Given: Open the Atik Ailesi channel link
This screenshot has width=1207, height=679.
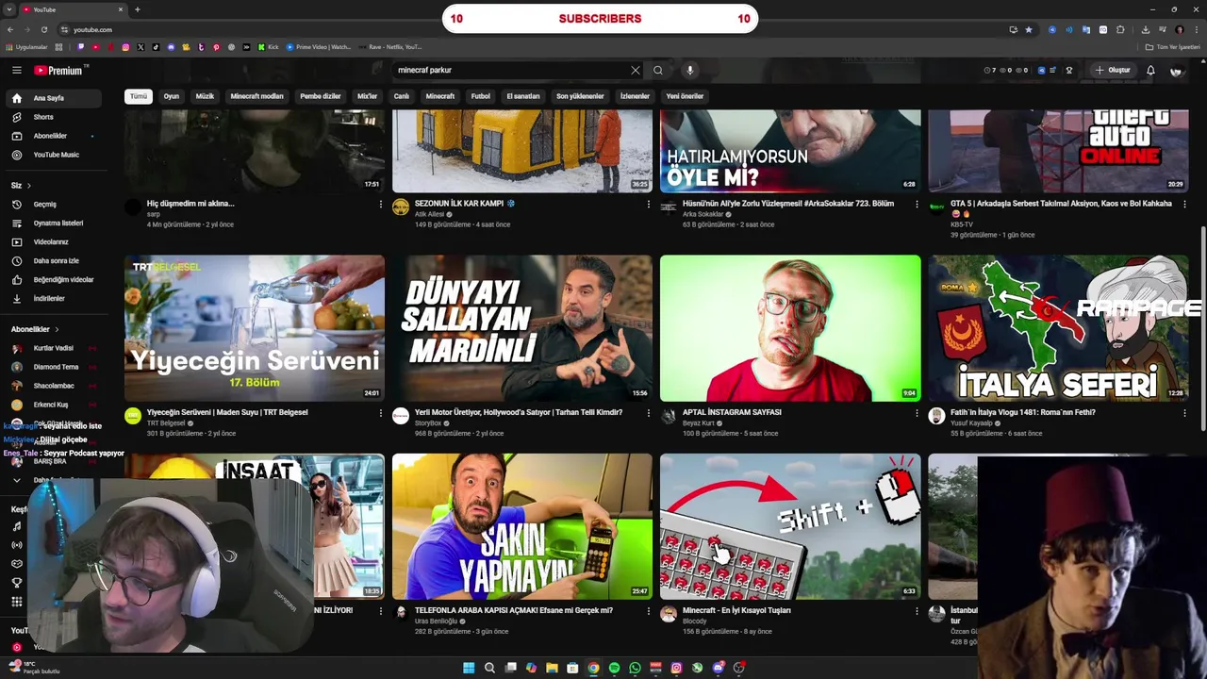Looking at the screenshot, I should click(x=429, y=214).
